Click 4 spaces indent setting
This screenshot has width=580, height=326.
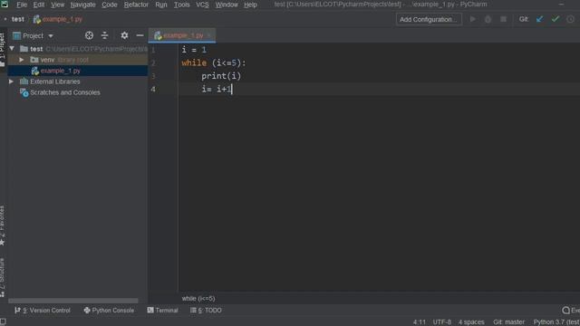click(471, 322)
